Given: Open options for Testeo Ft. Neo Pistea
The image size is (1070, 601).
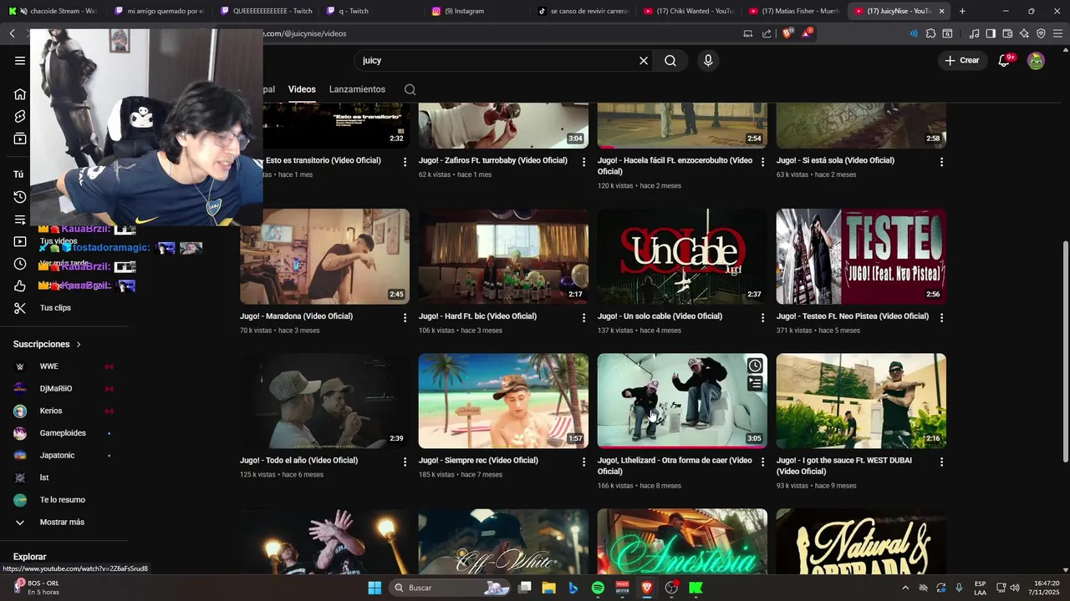Looking at the screenshot, I should pyautogui.click(x=941, y=318).
